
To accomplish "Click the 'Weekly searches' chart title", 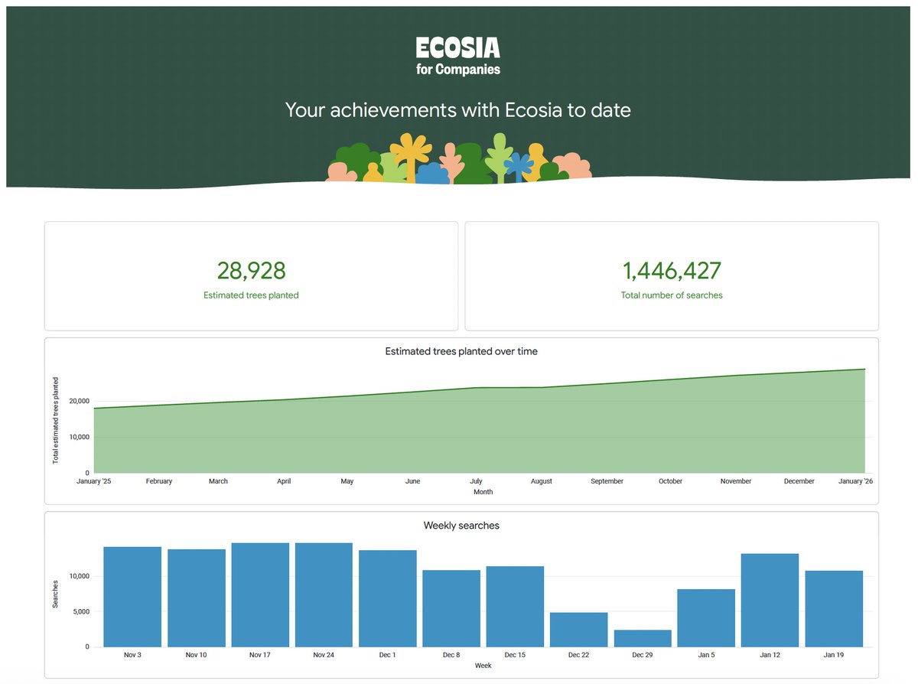I will pyautogui.click(x=461, y=526).
